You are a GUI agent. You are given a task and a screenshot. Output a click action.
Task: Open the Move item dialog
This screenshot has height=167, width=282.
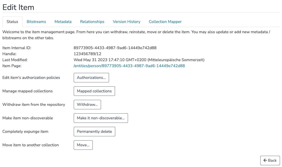[83, 145]
